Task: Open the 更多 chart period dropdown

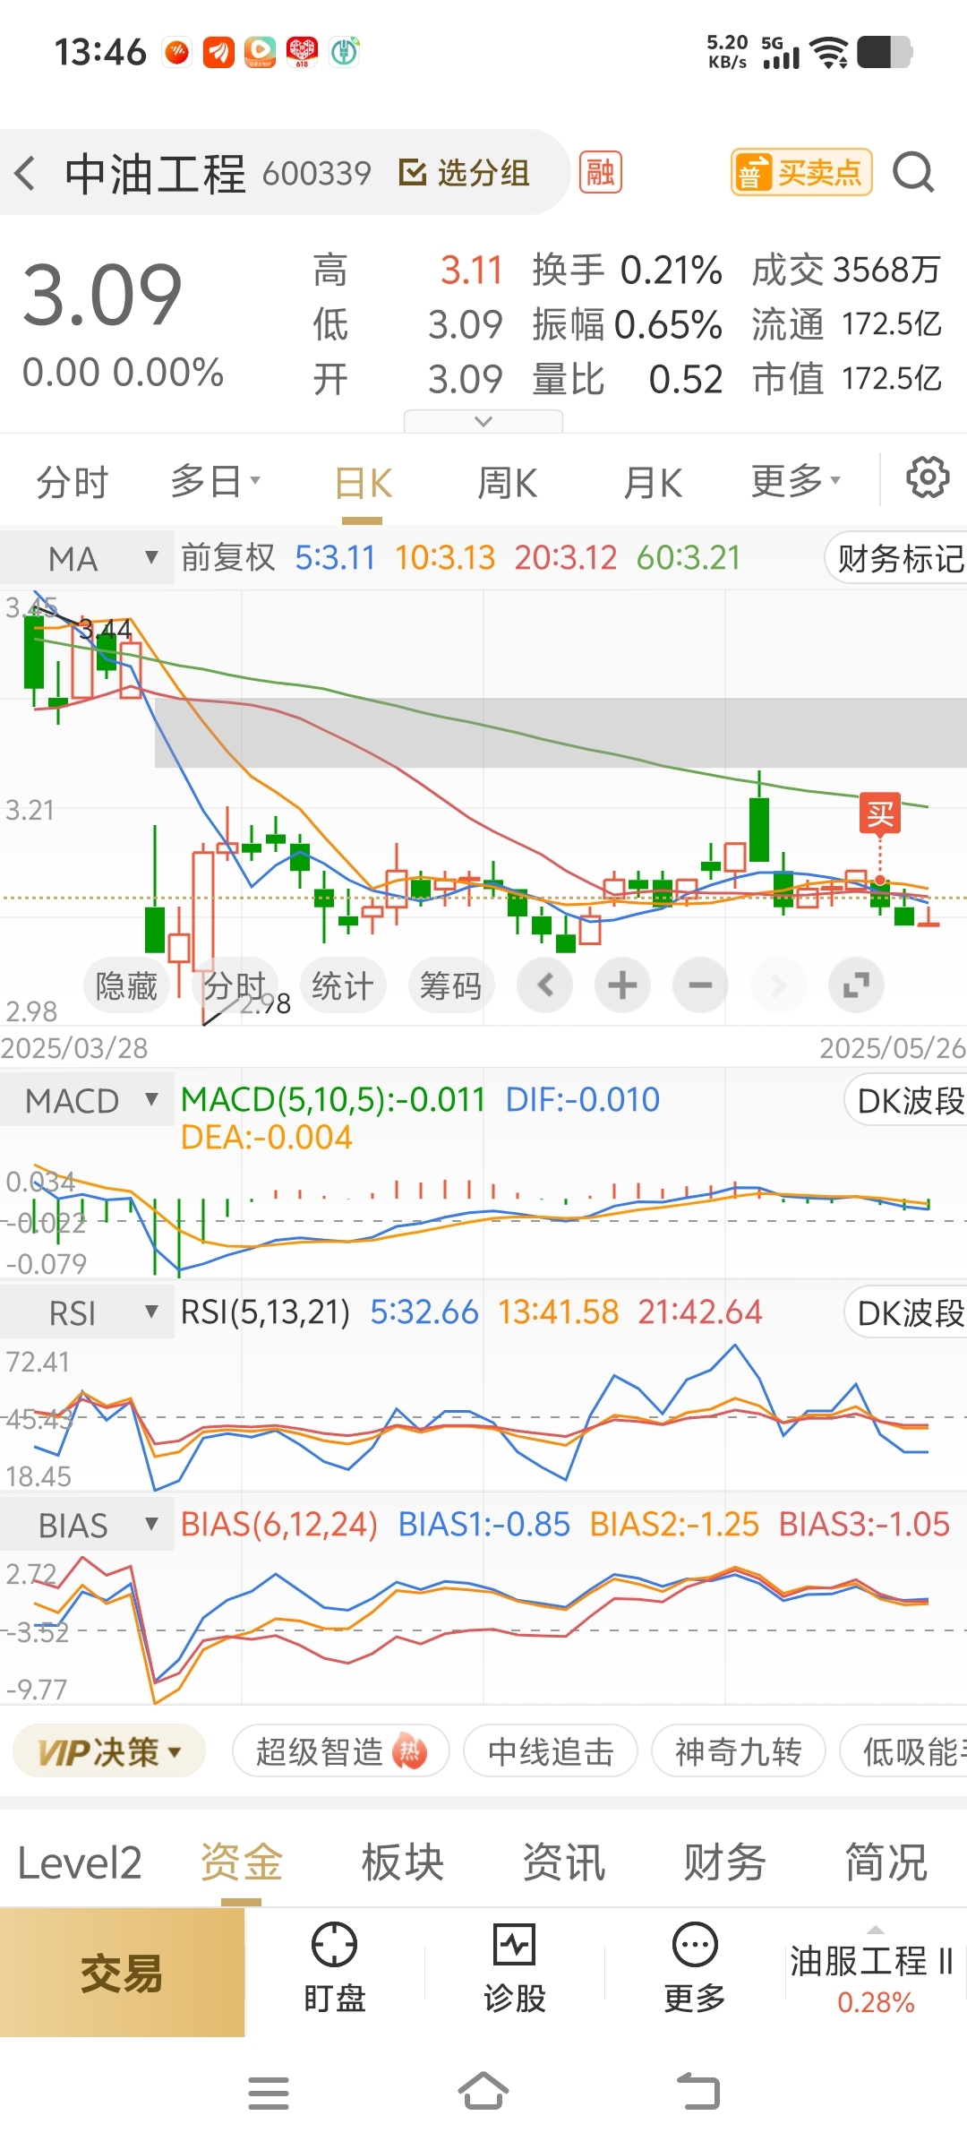Action: (796, 481)
